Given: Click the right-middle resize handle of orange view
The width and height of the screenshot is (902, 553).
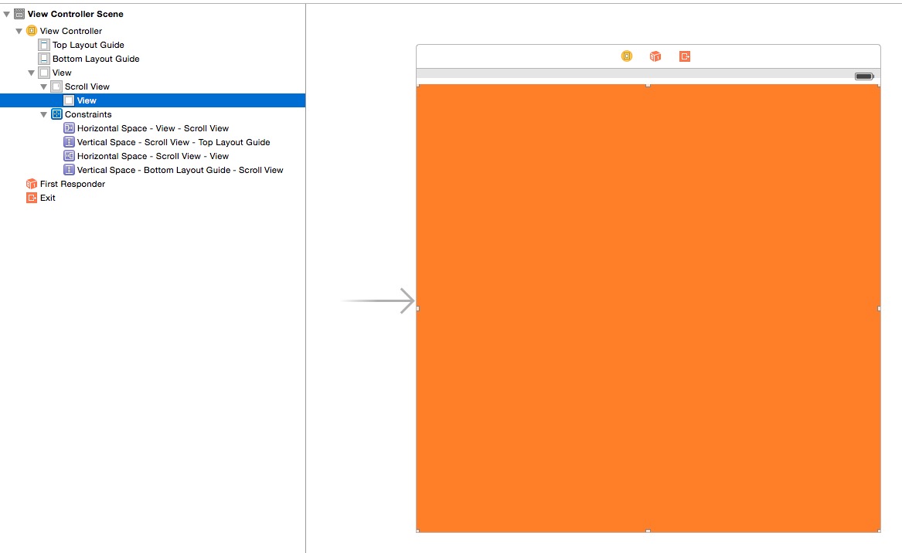Looking at the screenshot, I should click(x=880, y=308).
